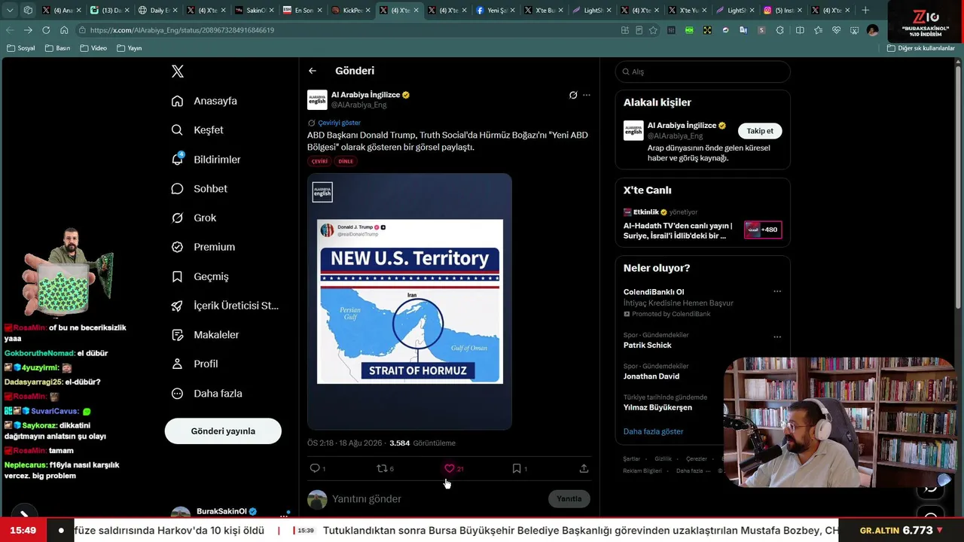964x542 pixels.
Task: Open the post's three-dot more menu
Action: pyautogui.click(x=587, y=95)
